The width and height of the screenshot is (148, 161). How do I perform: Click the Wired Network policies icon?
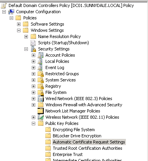click(41, 99)
